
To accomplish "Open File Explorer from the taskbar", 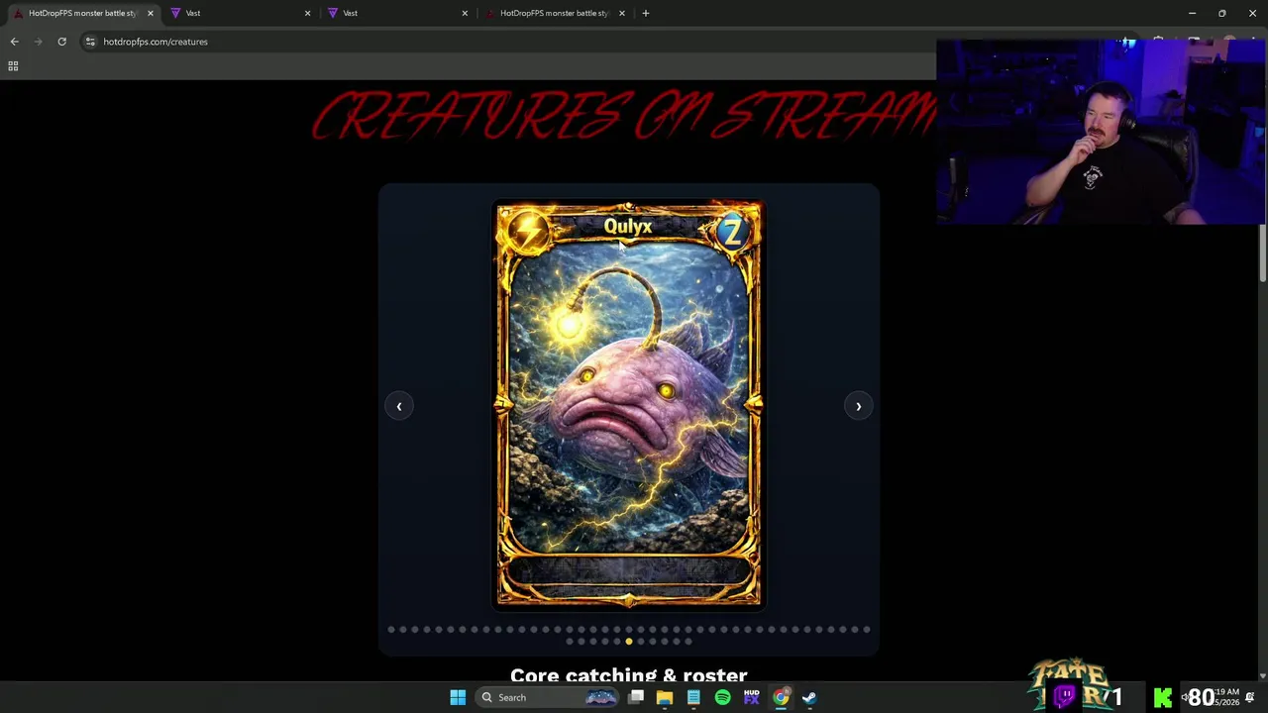I will pos(665,697).
